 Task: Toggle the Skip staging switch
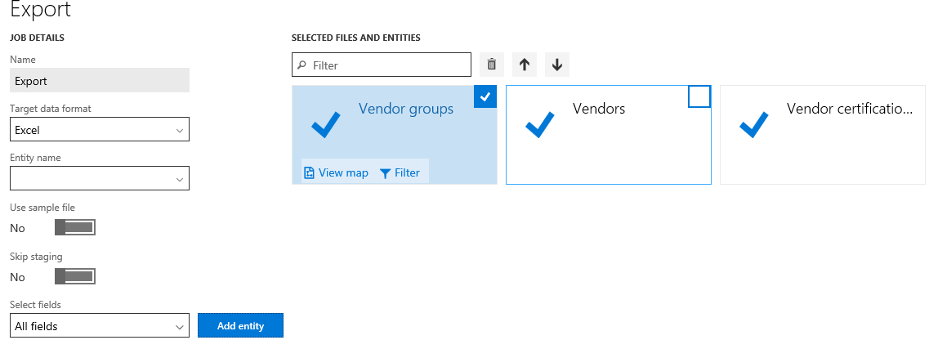click(x=74, y=276)
